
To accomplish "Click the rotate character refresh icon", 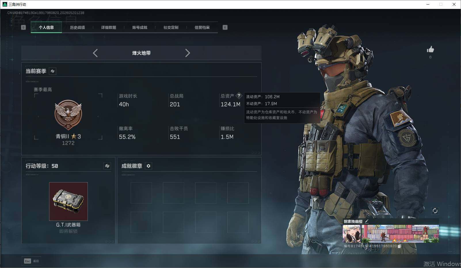I will (x=435, y=211).
